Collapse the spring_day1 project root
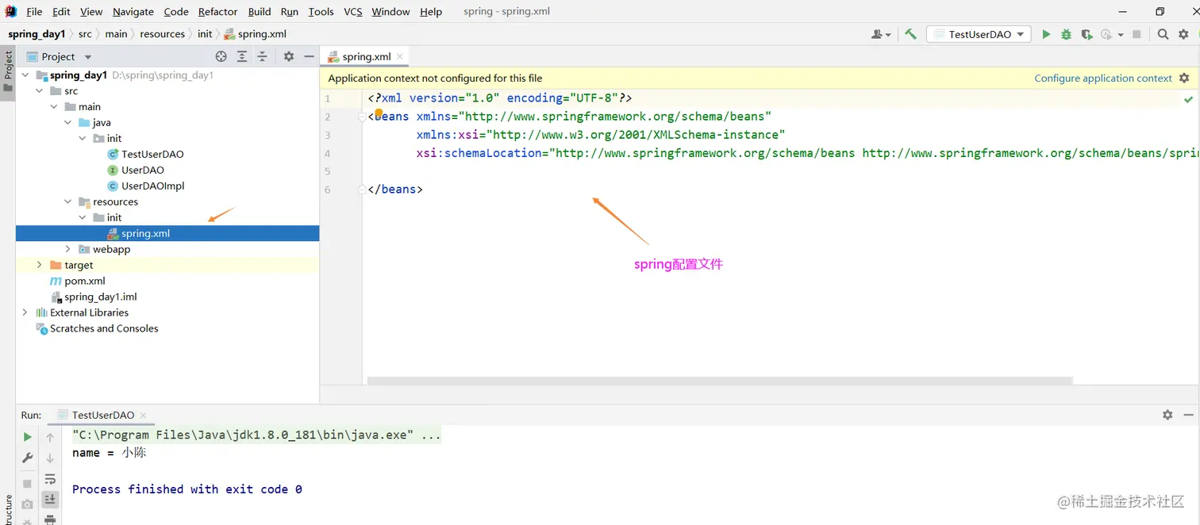 coord(25,75)
